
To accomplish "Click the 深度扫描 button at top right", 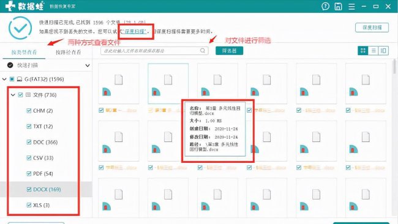I will 372,28.
